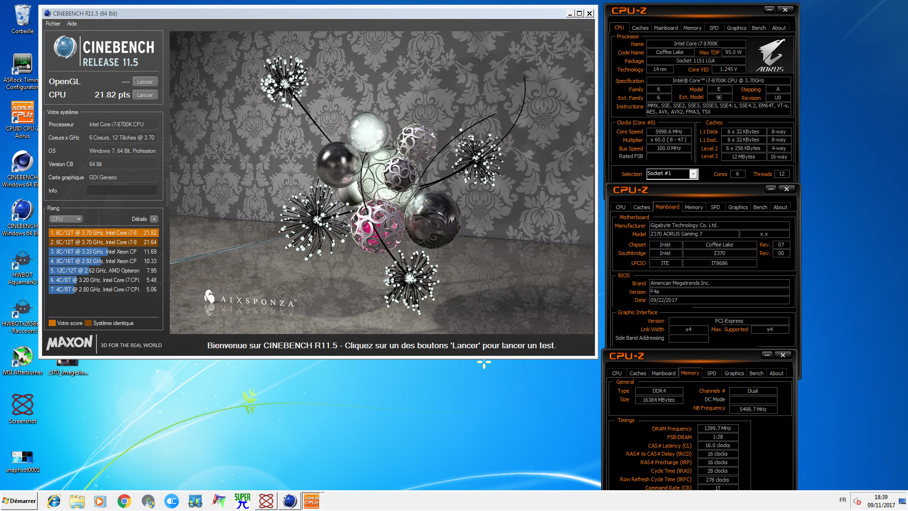The width and height of the screenshot is (908, 511).
Task: Click BIOS Version field showing F4a
Action: [719, 292]
